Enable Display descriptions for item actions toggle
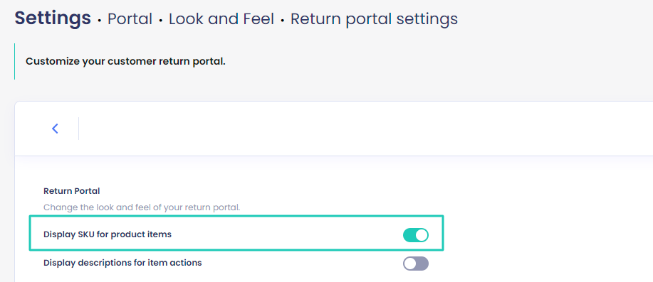 tap(416, 264)
